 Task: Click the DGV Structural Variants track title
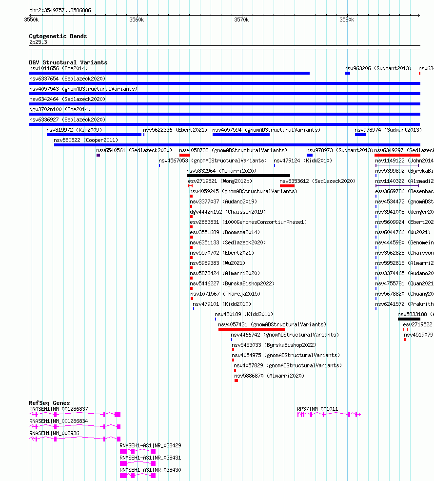click(x=68, y=62)
